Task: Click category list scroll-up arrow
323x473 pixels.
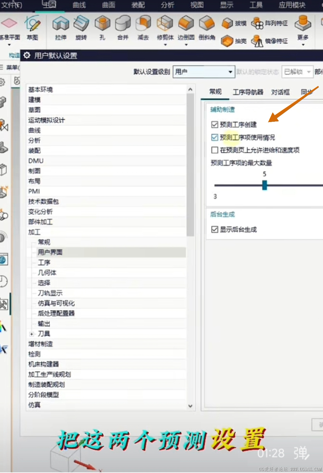Action: 190,89
